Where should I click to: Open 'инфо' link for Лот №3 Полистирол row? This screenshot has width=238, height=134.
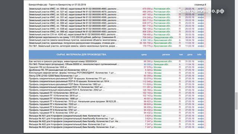[x=201, y=64]
